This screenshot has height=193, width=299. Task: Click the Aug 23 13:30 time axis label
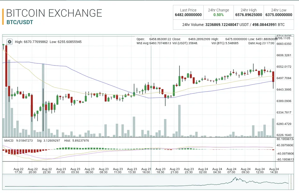(132, 171)
